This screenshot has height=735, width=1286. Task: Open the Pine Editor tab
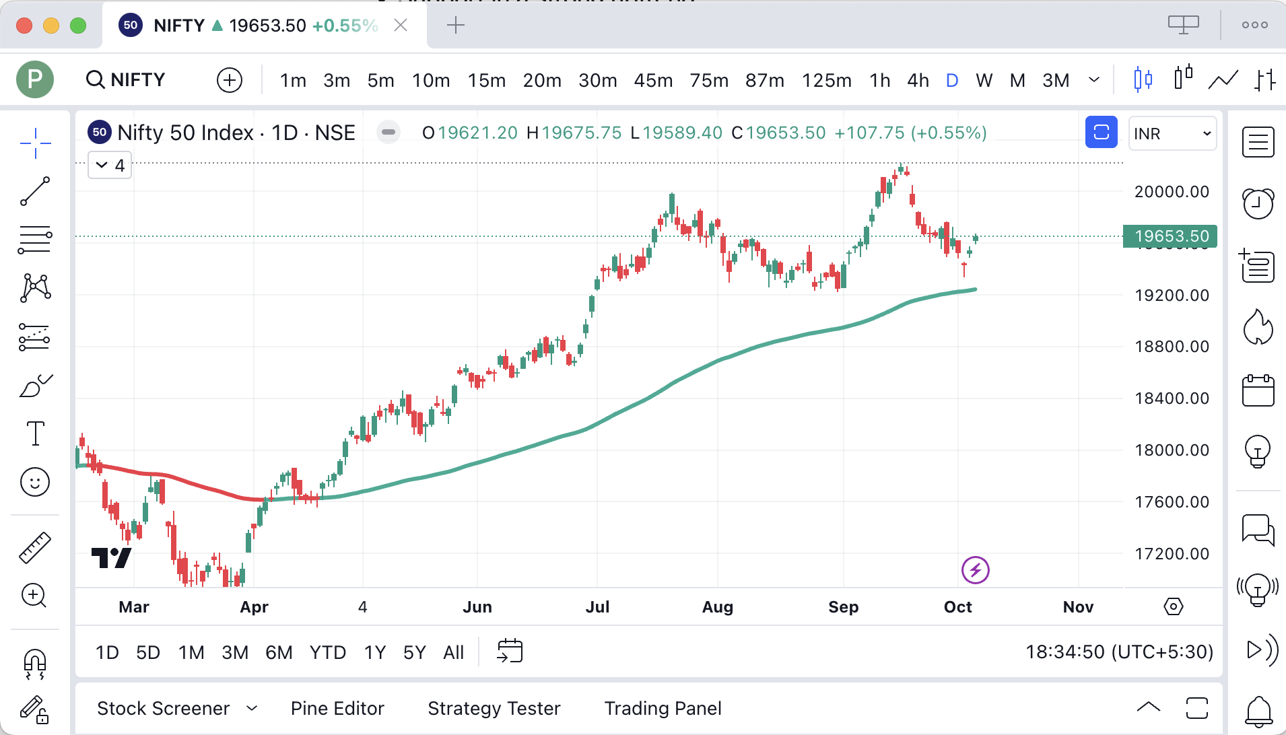click(x=337, y=708)
